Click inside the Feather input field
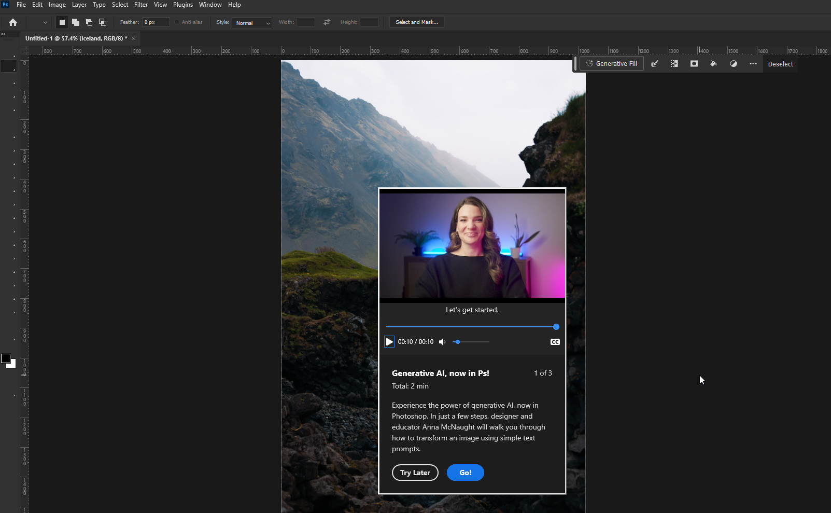831x513 pixels. click(x=155, y=22)
